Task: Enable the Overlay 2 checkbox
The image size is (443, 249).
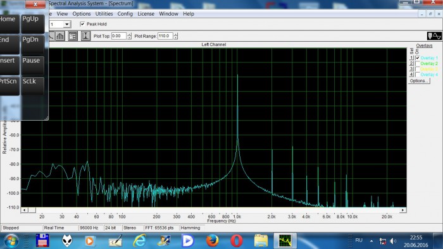Action: 418,63
